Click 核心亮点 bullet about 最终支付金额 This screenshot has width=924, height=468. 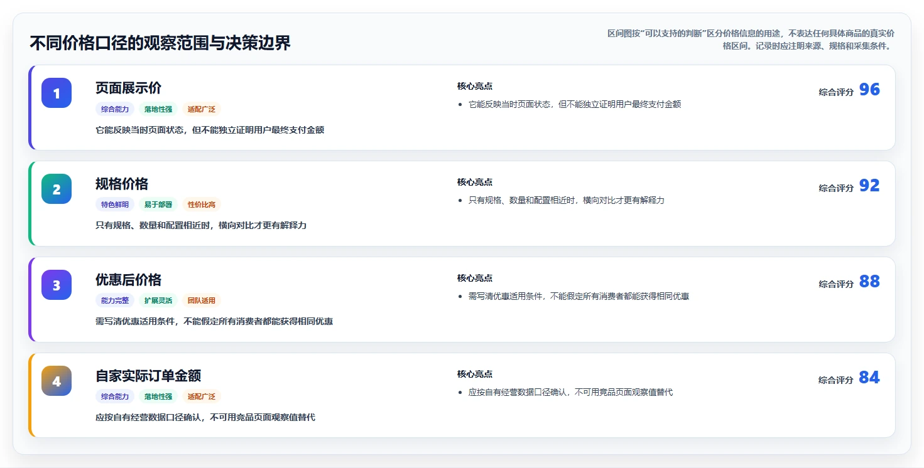[575, 104]
